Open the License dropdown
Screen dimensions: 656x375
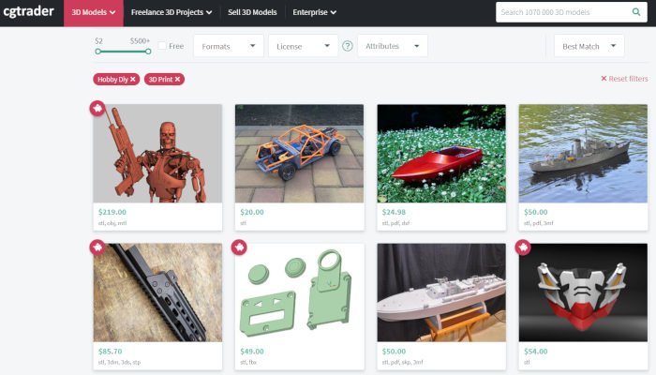click(303, 46)
